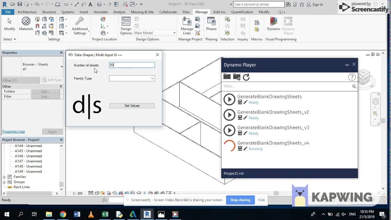This screenshot has height=220, width=391.
Task: Click the Open folder icon in quick access toolbar
Action: (13, 4)
